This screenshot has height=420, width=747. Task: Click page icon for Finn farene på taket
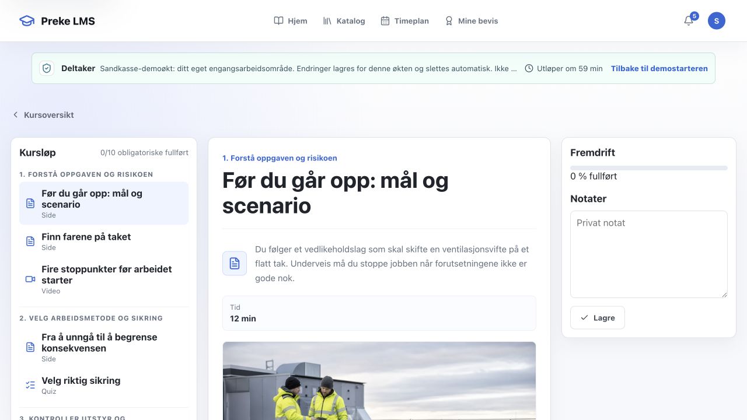tap(30, 241)
